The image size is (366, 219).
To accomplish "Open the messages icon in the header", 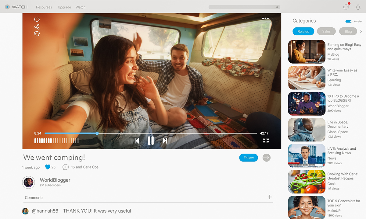I will (x=346, y=7).
